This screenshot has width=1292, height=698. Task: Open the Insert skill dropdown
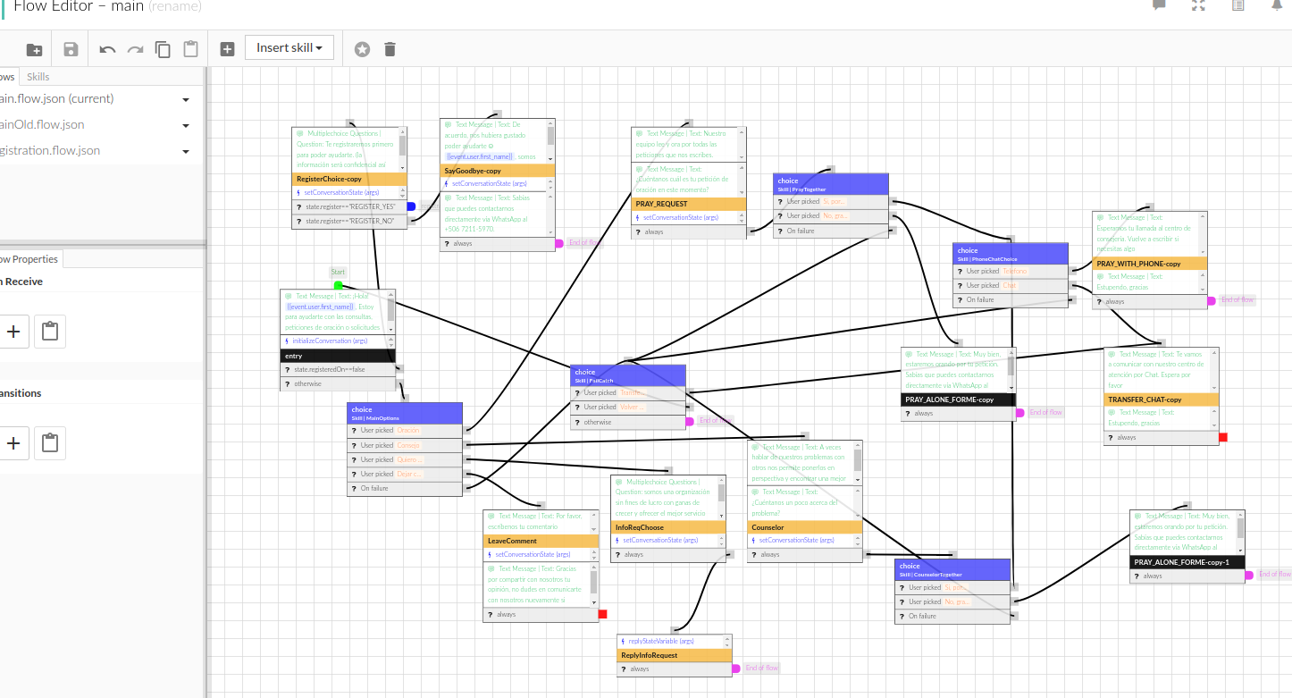tap(289, 48)
